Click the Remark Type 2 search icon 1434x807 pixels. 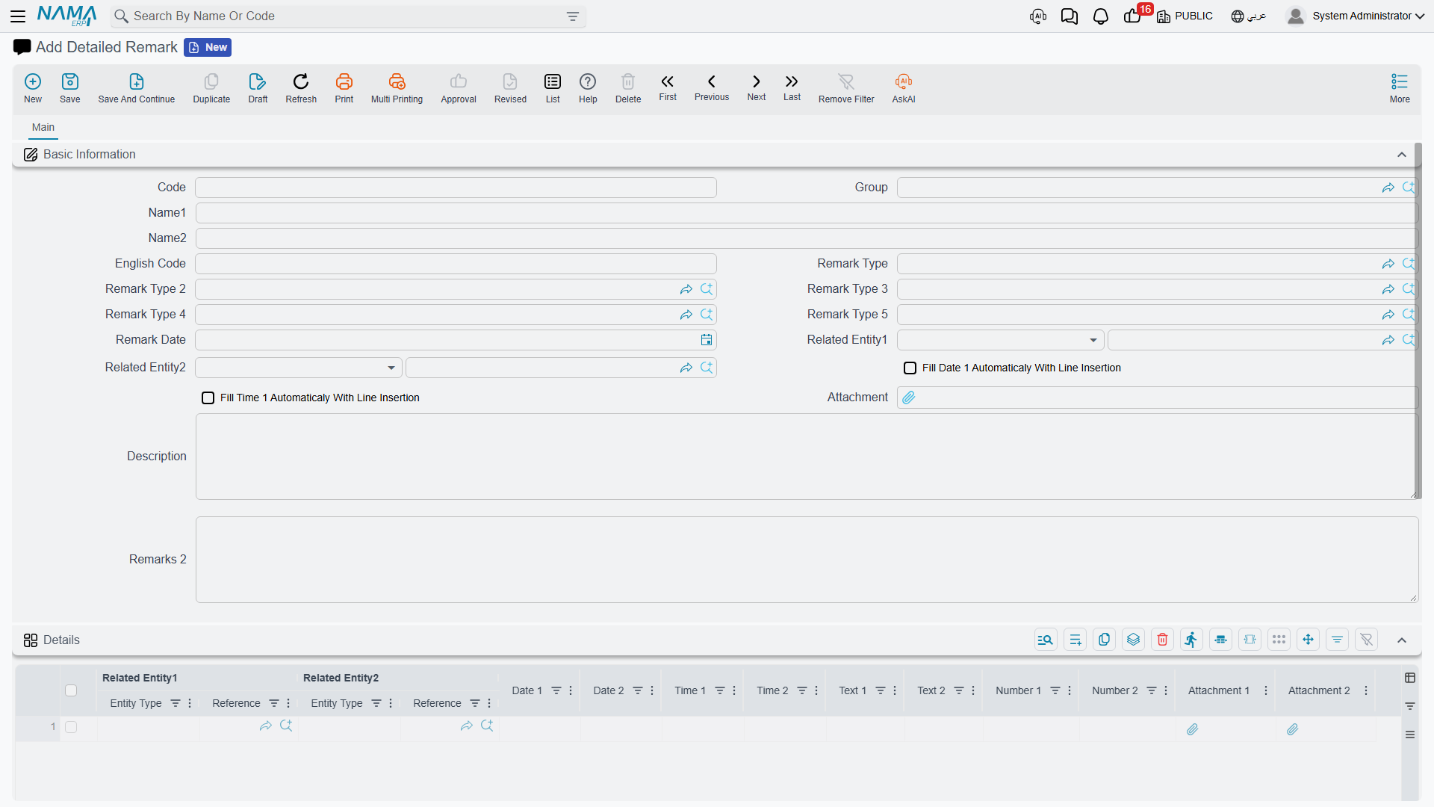coord(707,289)
